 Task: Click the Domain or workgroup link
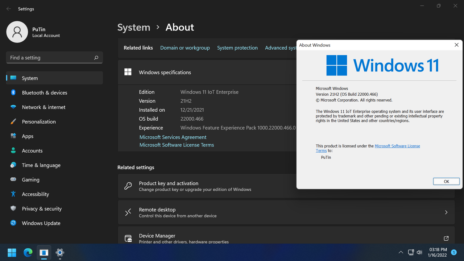click(x=185, y=48)
